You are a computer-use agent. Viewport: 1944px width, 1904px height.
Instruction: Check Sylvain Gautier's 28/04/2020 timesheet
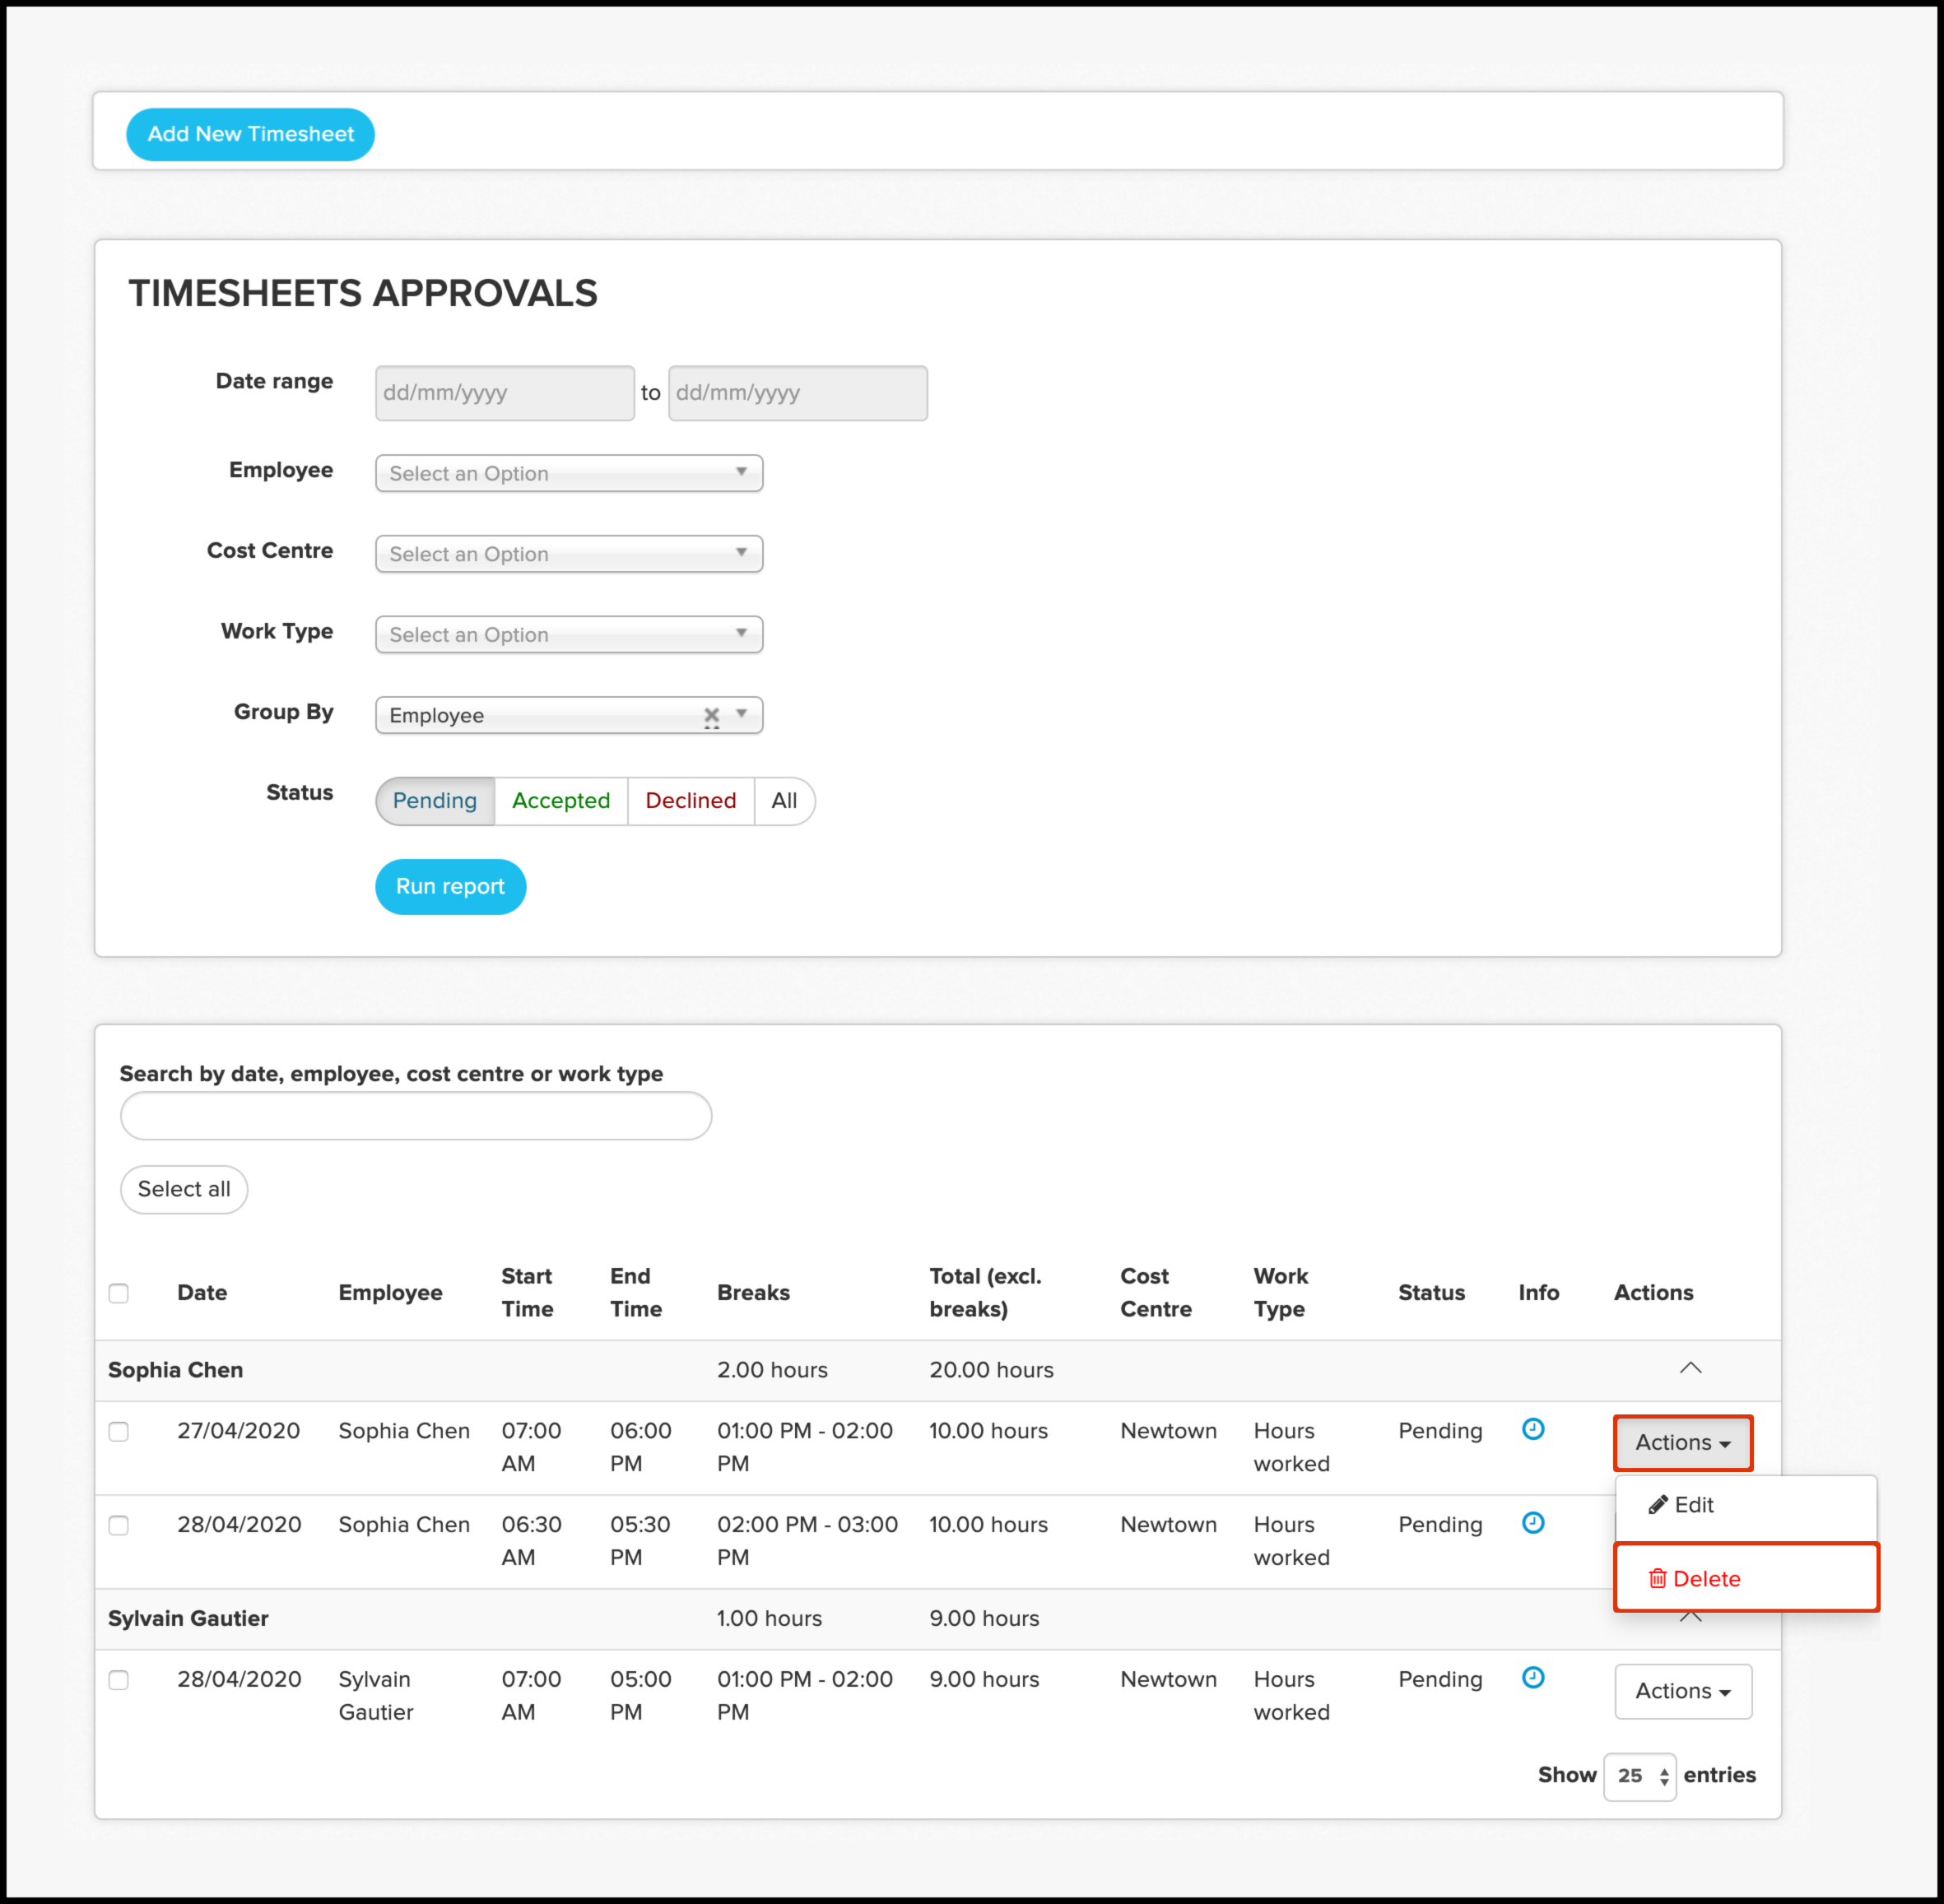(x=119, y=1680)
